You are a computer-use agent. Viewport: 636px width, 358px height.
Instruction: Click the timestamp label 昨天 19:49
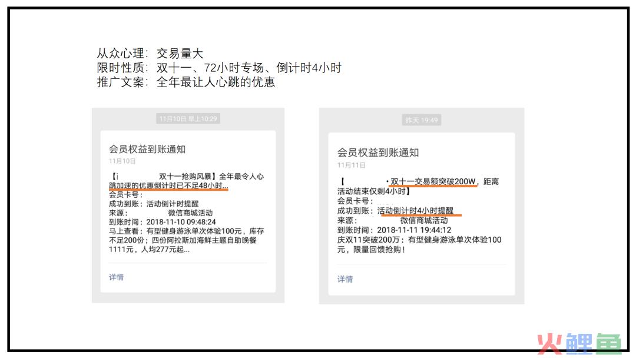click(x=422, y=120)
